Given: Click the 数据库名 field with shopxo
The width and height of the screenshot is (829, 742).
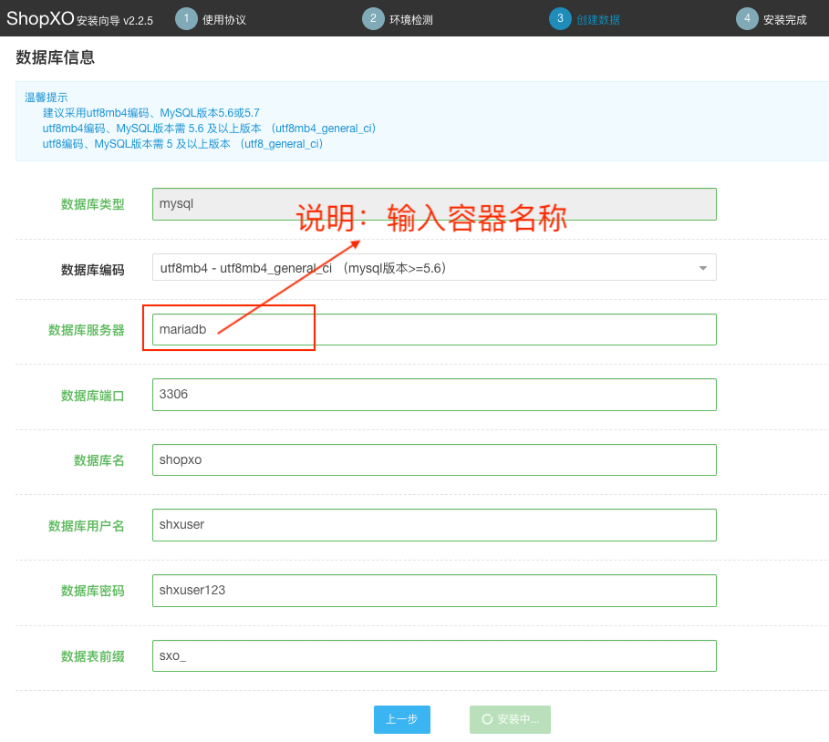Looking at the screenshot, I should coord(434,460).
